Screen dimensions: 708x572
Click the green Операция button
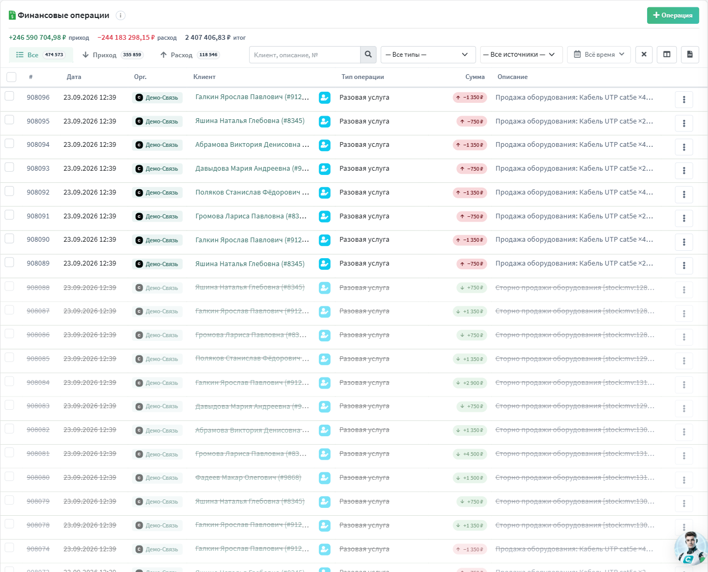(673, 15)
